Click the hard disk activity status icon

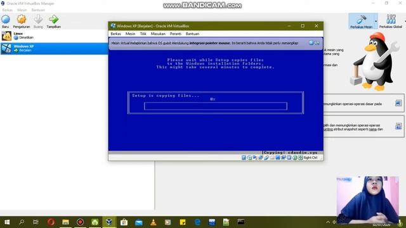[244, 158]
